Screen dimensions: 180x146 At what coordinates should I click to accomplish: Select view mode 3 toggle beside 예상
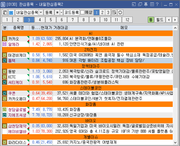pyautogui.click(x=108, y=12)
